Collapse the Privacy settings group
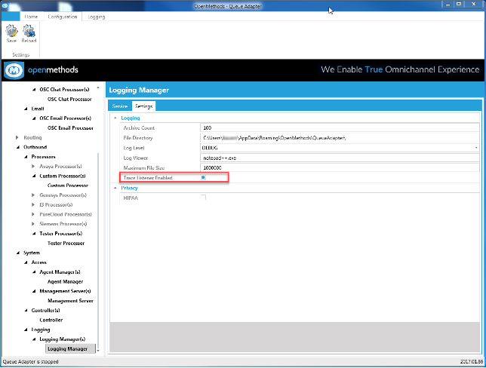The height and width of the screenshot is (368, 486). click(x=115, y=188)
